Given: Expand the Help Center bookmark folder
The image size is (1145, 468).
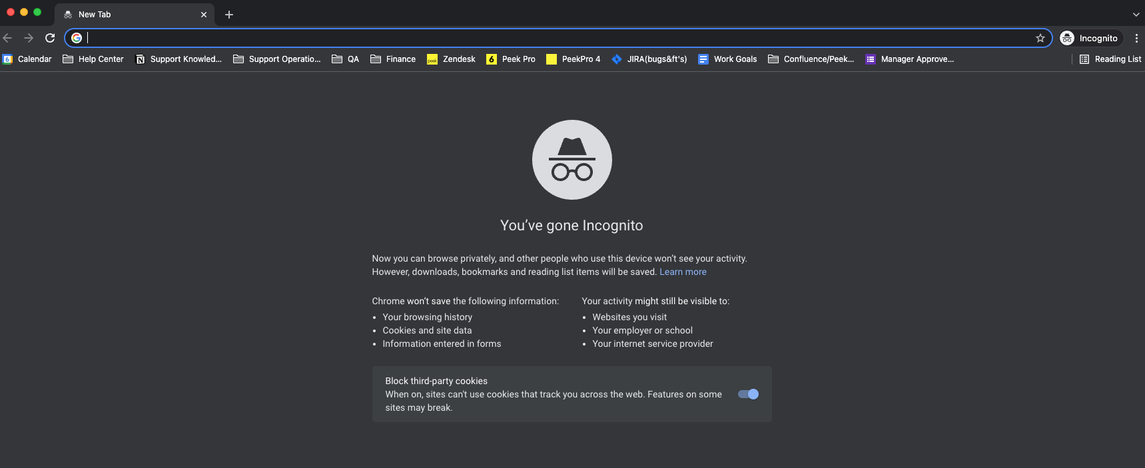Looking at the screenshot, I should [93, 59].
